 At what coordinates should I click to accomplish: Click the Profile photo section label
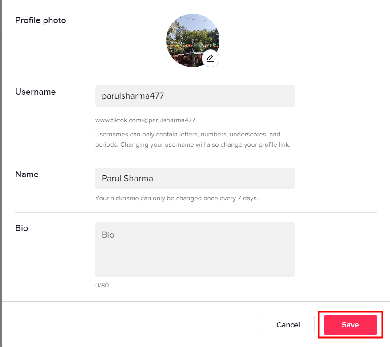(40, 20)
